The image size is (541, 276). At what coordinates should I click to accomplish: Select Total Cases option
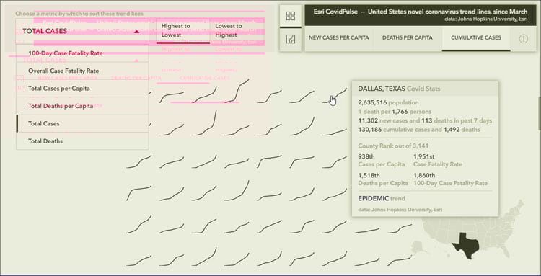tap(82, 124)
